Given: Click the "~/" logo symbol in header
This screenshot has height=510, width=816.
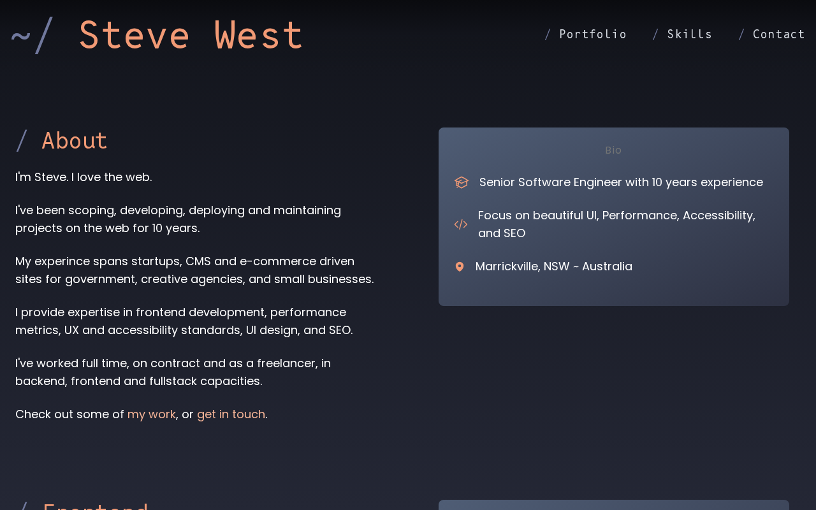Looking at the screenshot, I should point(32,36).
